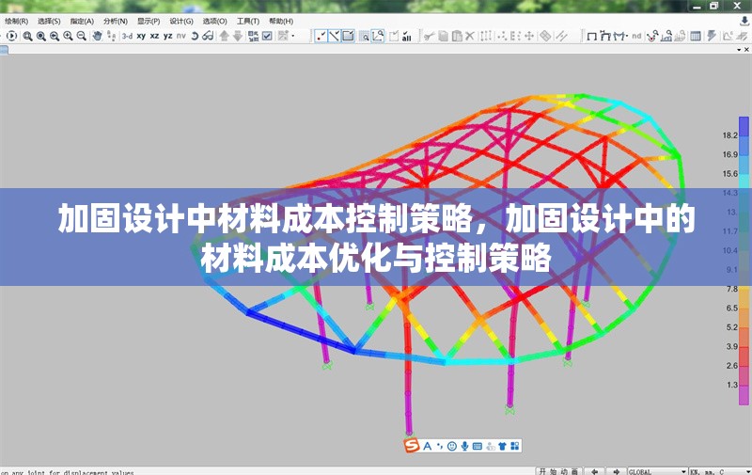
Task: Toggle the line snap tool
Action: (335, 36)
